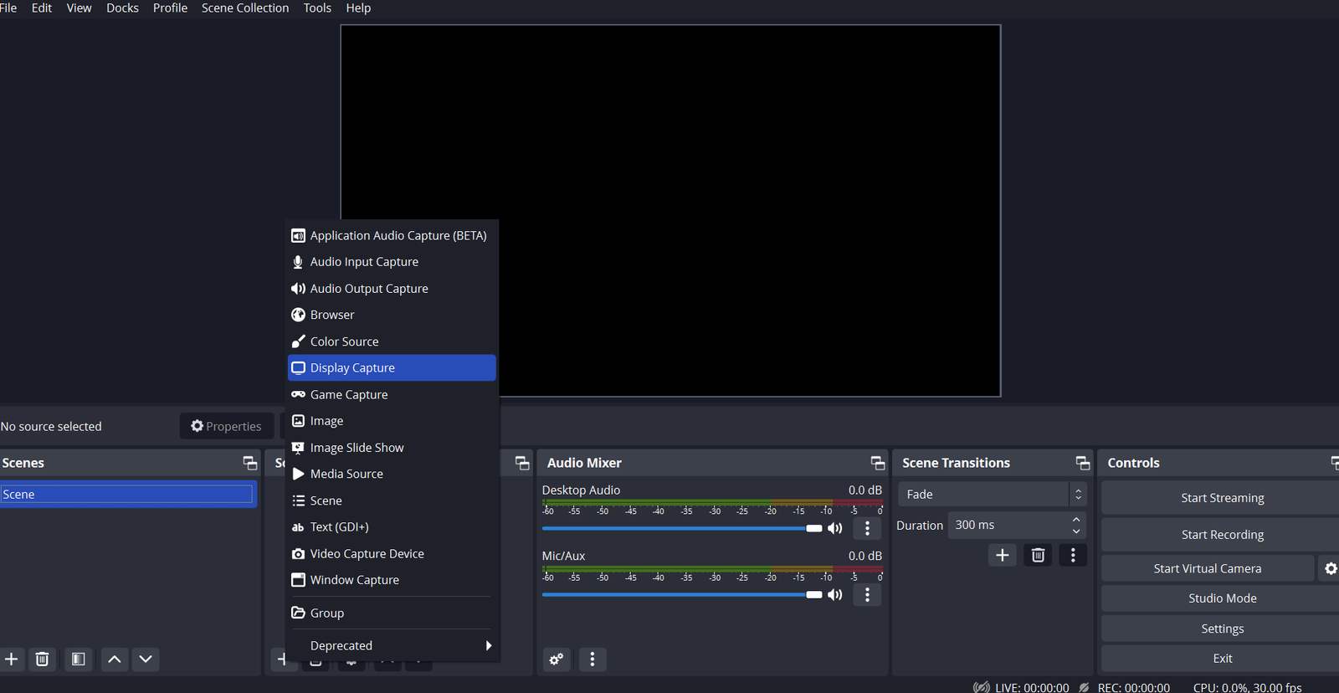The image size is (1339, 693).
Task: Open the Fade transition dropdown
Action: 992,495
